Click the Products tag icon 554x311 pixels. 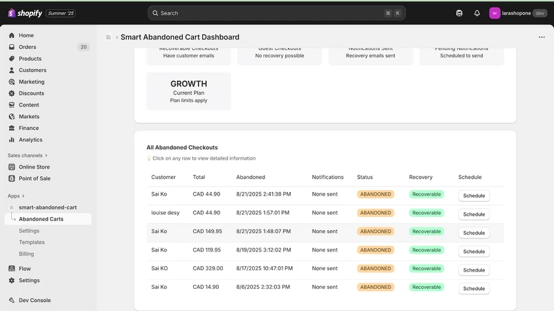pyautogui.click(x=12, y=59)
